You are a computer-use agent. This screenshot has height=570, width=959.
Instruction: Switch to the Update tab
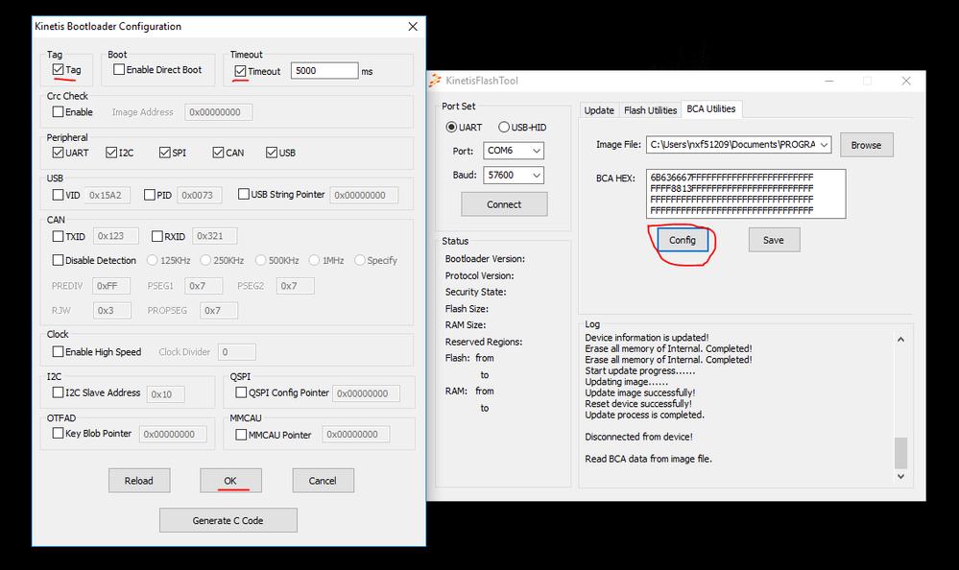(599, 110)
